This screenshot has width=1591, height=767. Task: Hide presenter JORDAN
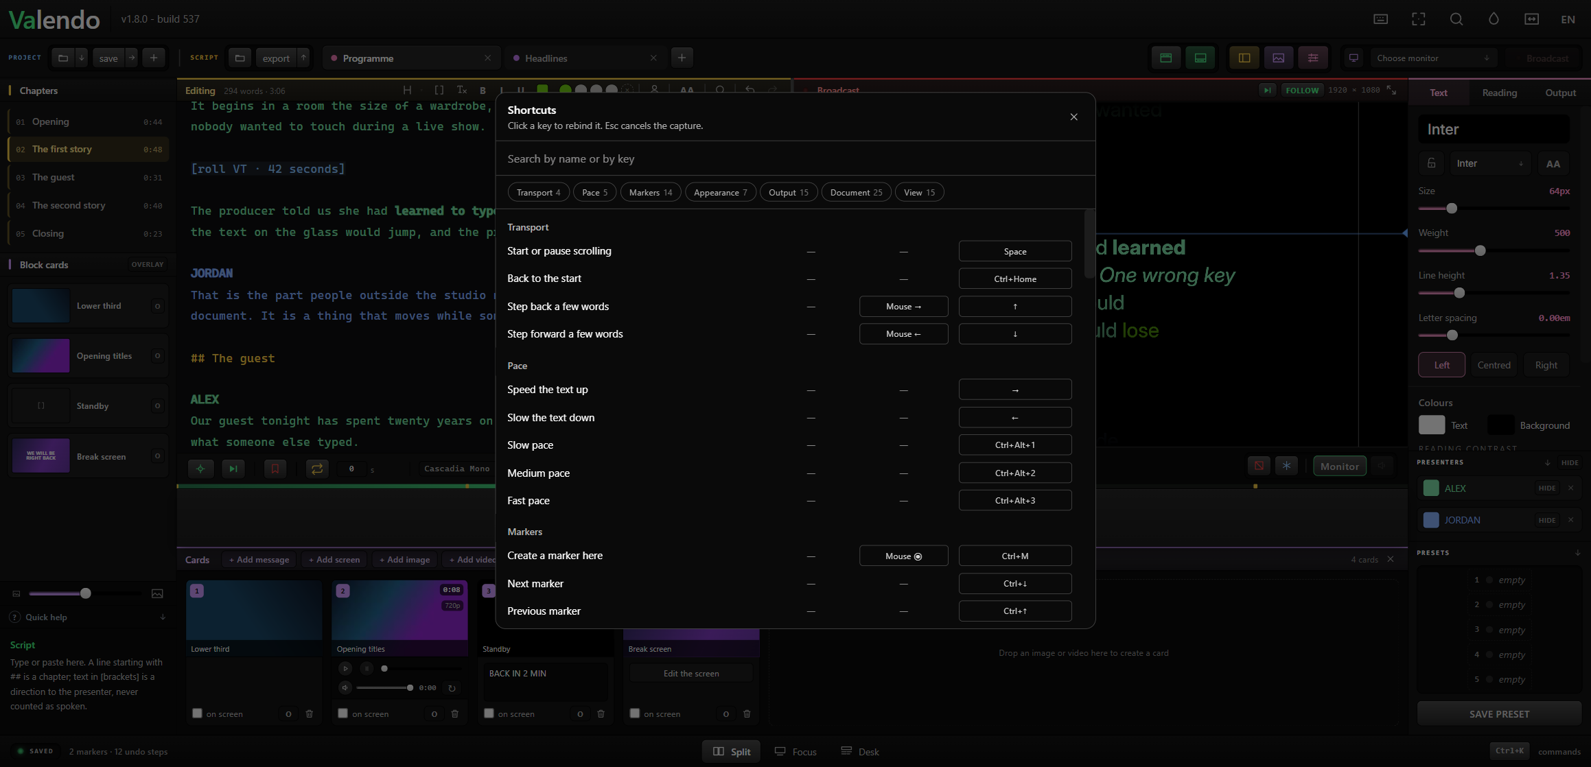tap(1547, 520)
